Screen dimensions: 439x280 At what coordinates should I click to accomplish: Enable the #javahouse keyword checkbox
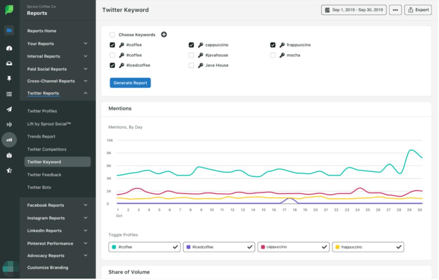191,55
